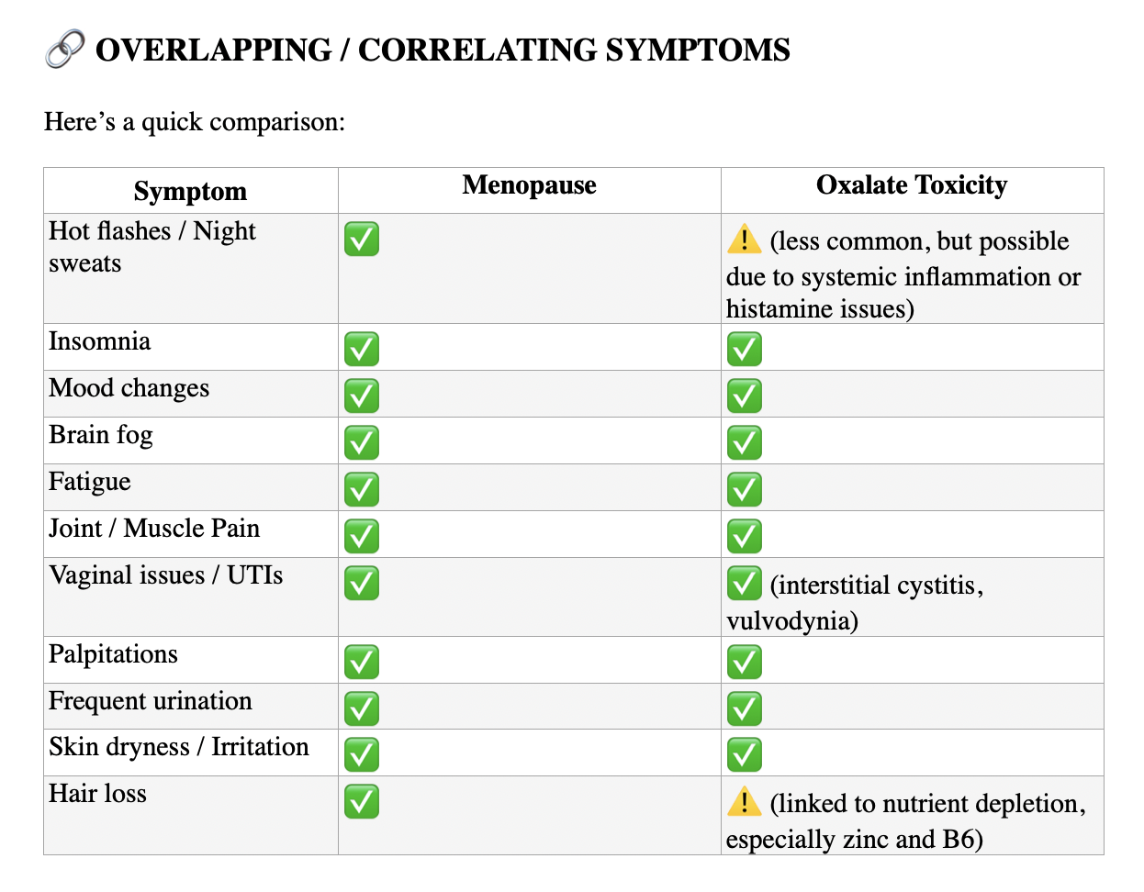Screen dimensions: 1144x892
Task: Click the Symptom column header
Action: 190,191
